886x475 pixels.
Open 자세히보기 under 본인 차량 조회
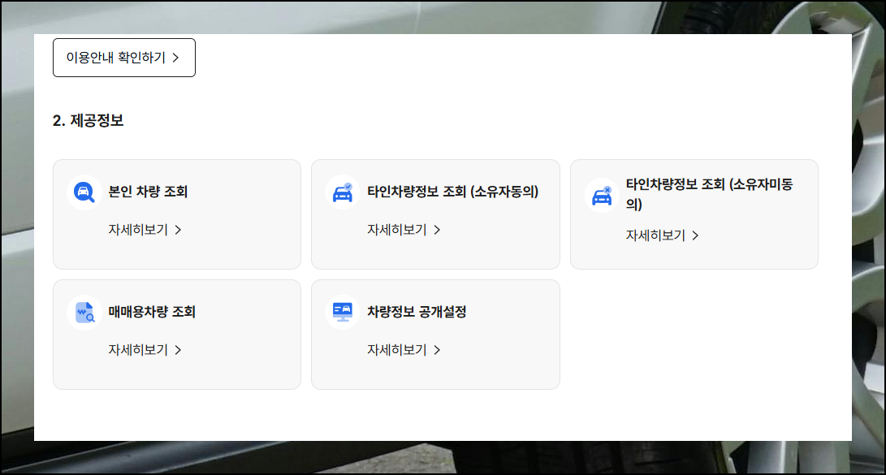tap(145, 230)
